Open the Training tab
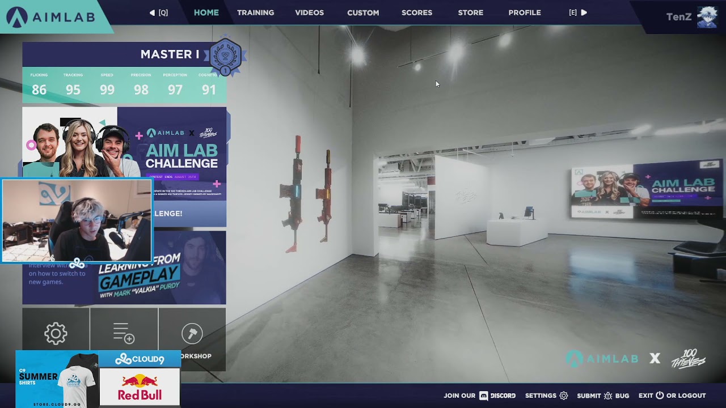 click(255, 12)
